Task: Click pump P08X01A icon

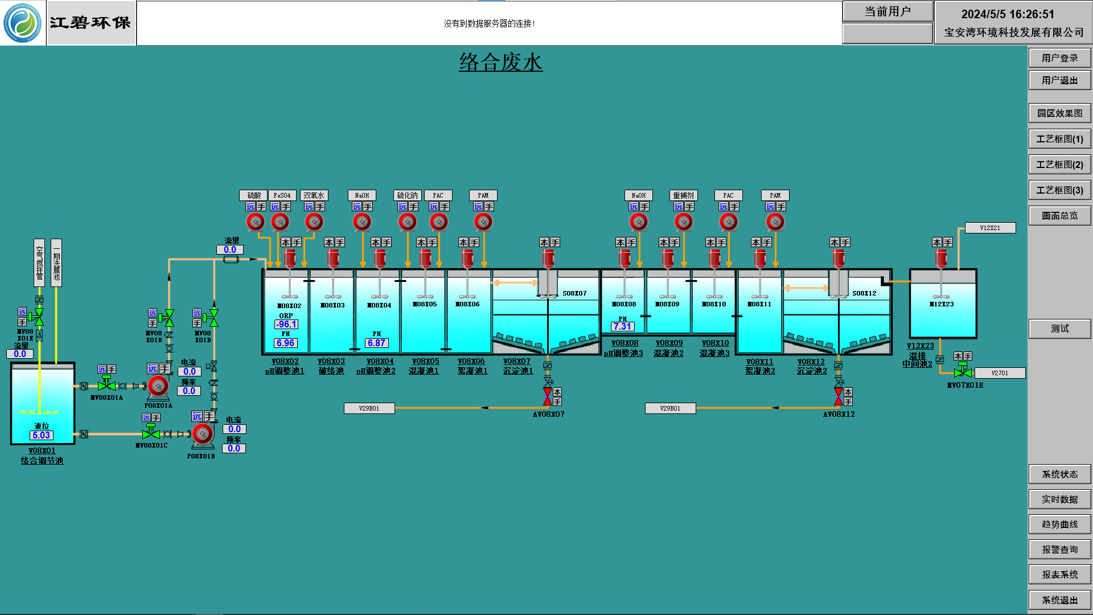Action: tap(158, 386)
